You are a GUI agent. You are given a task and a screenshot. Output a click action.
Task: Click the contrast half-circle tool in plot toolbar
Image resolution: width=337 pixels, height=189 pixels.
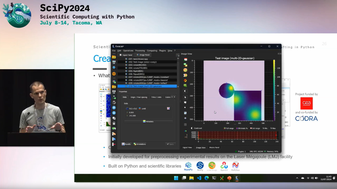tap(185, 91)
